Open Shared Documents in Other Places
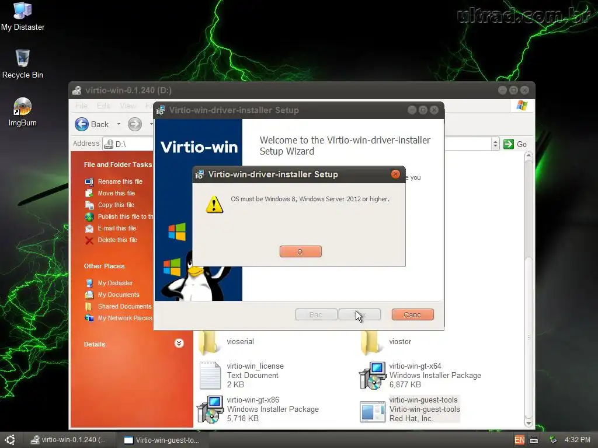Screen dimensions: 598x448 (x=124, y=306)
